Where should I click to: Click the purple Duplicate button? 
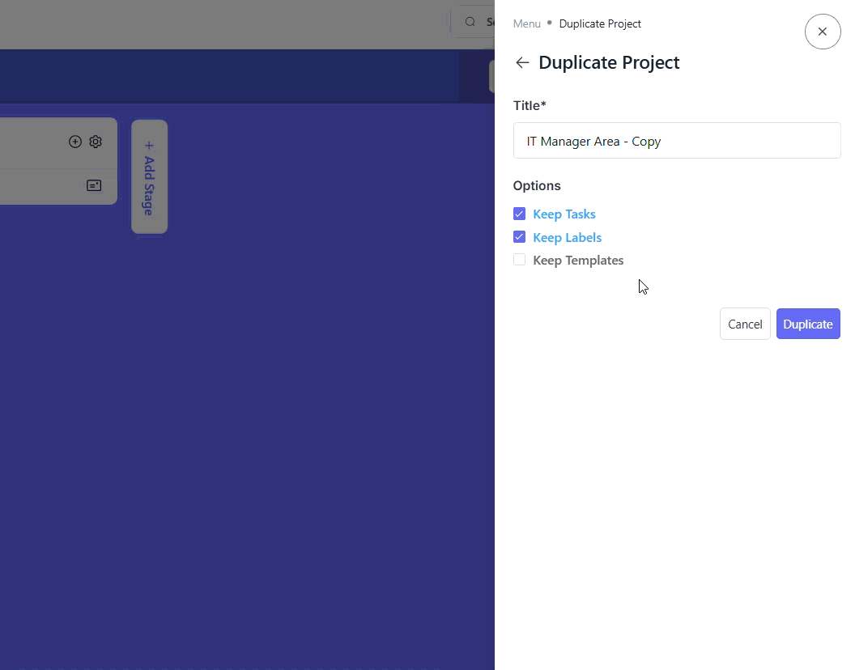[807, 324]
